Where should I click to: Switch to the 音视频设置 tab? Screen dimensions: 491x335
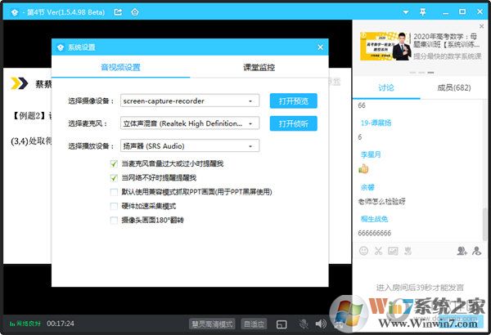click(x=120, y=67)
